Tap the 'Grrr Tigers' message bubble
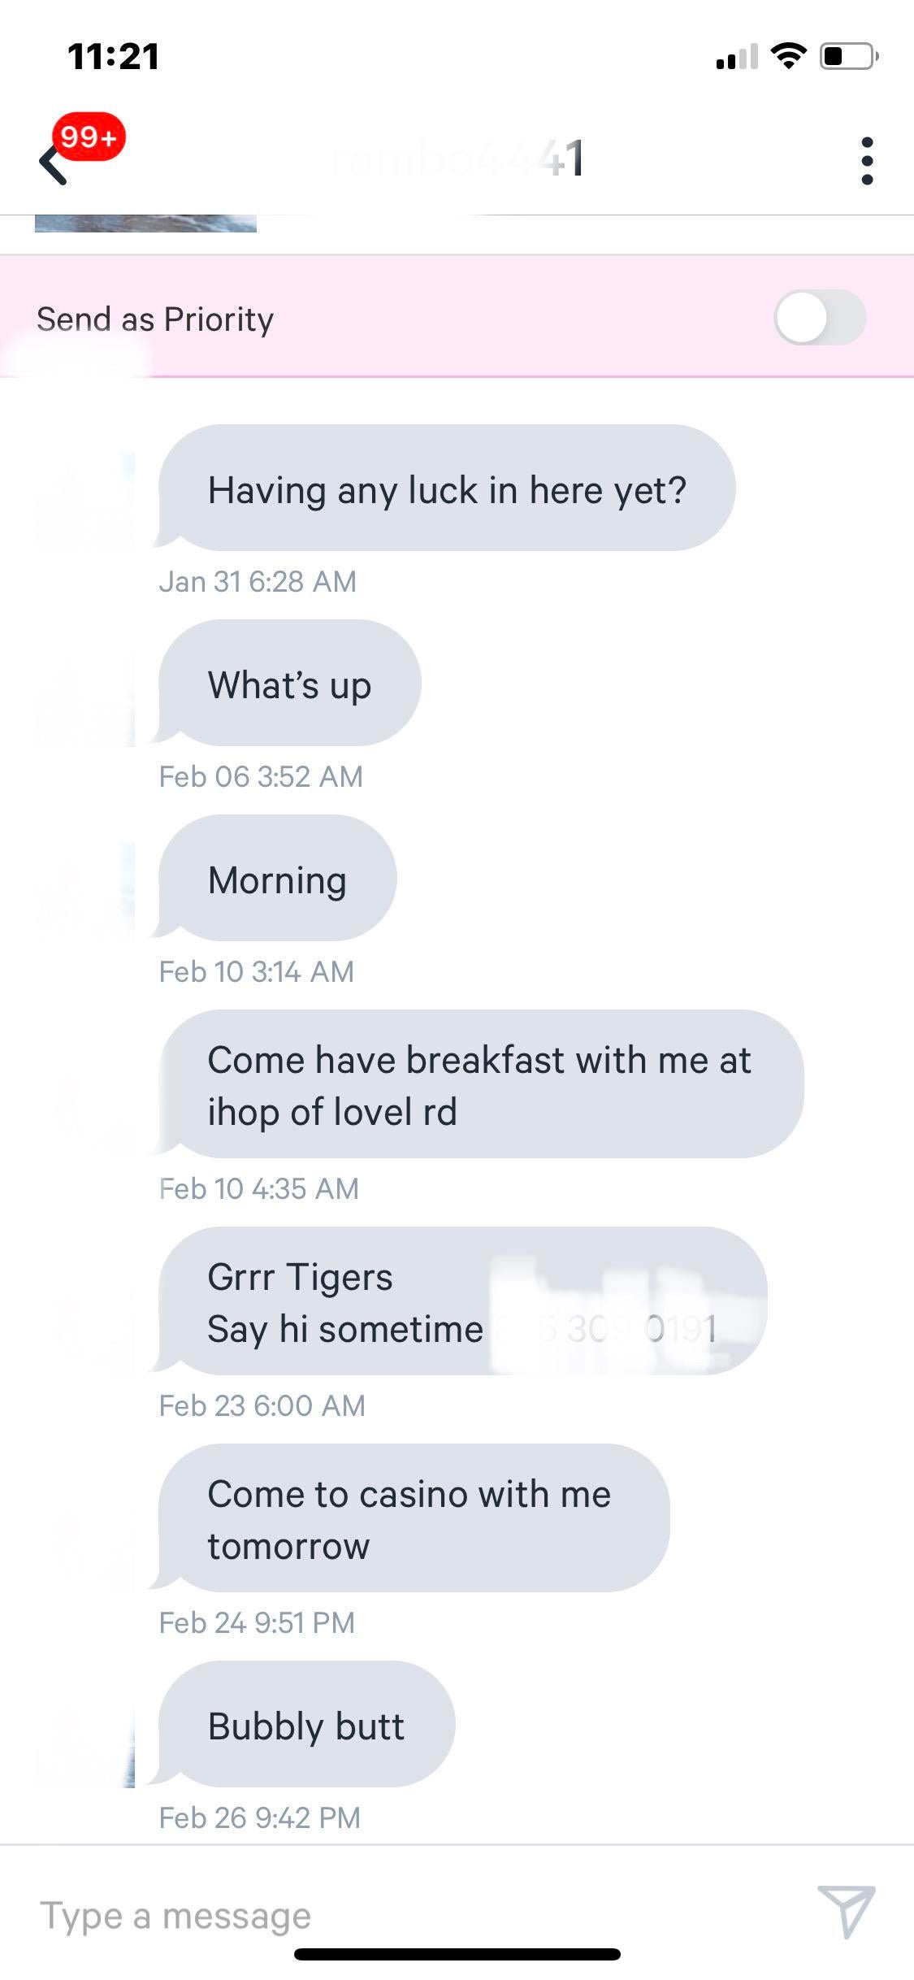Image resolution: width=914 pixels, height=1980 pixels. pyautogui.click(x=461, y=1302)
